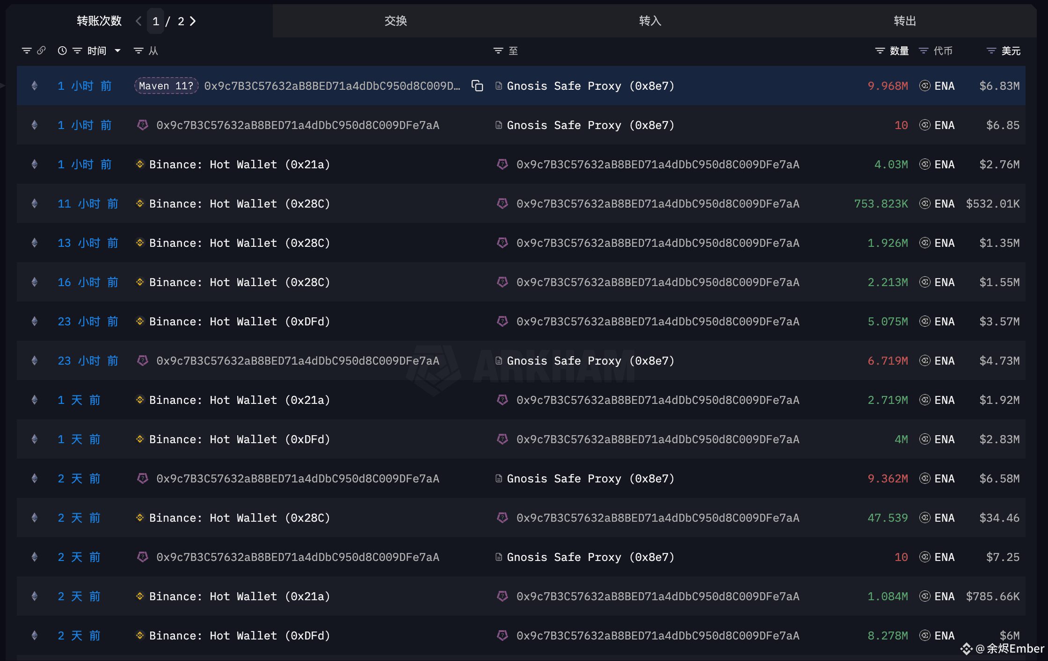Click Binance icon in 1.084M row

pos(139,596)
